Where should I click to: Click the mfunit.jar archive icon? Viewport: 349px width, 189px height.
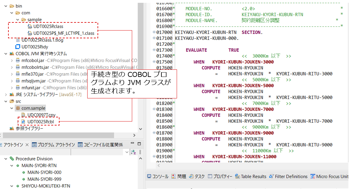tap(18, 87)
